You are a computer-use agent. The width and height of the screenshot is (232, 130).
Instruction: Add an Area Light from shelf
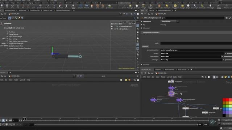(x=143, y=6)
